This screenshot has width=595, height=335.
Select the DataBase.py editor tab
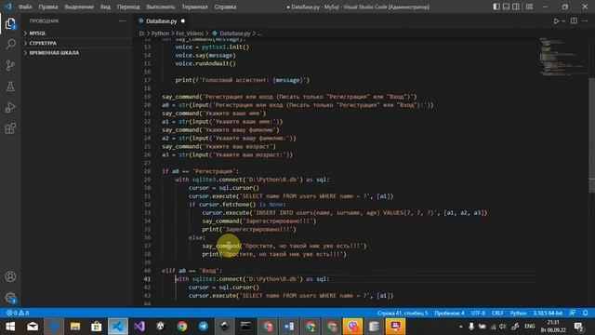162,21
